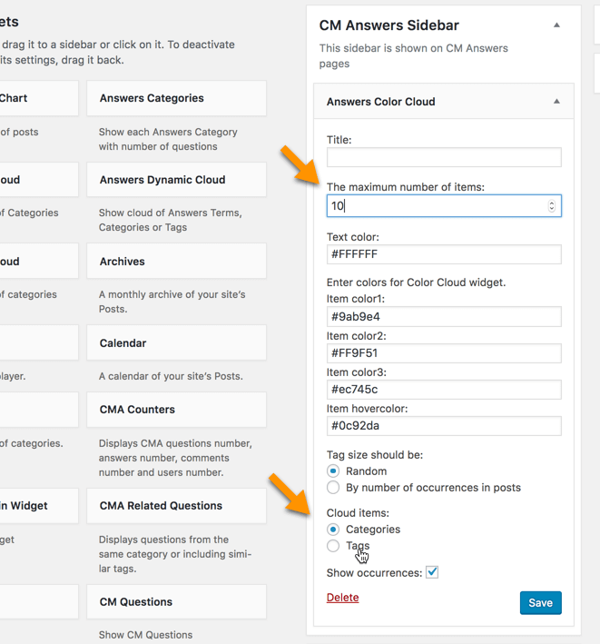Screen dimensions: 600x644
Task: Toggle the Show occurrences checkbox
Action: point(432,572)
